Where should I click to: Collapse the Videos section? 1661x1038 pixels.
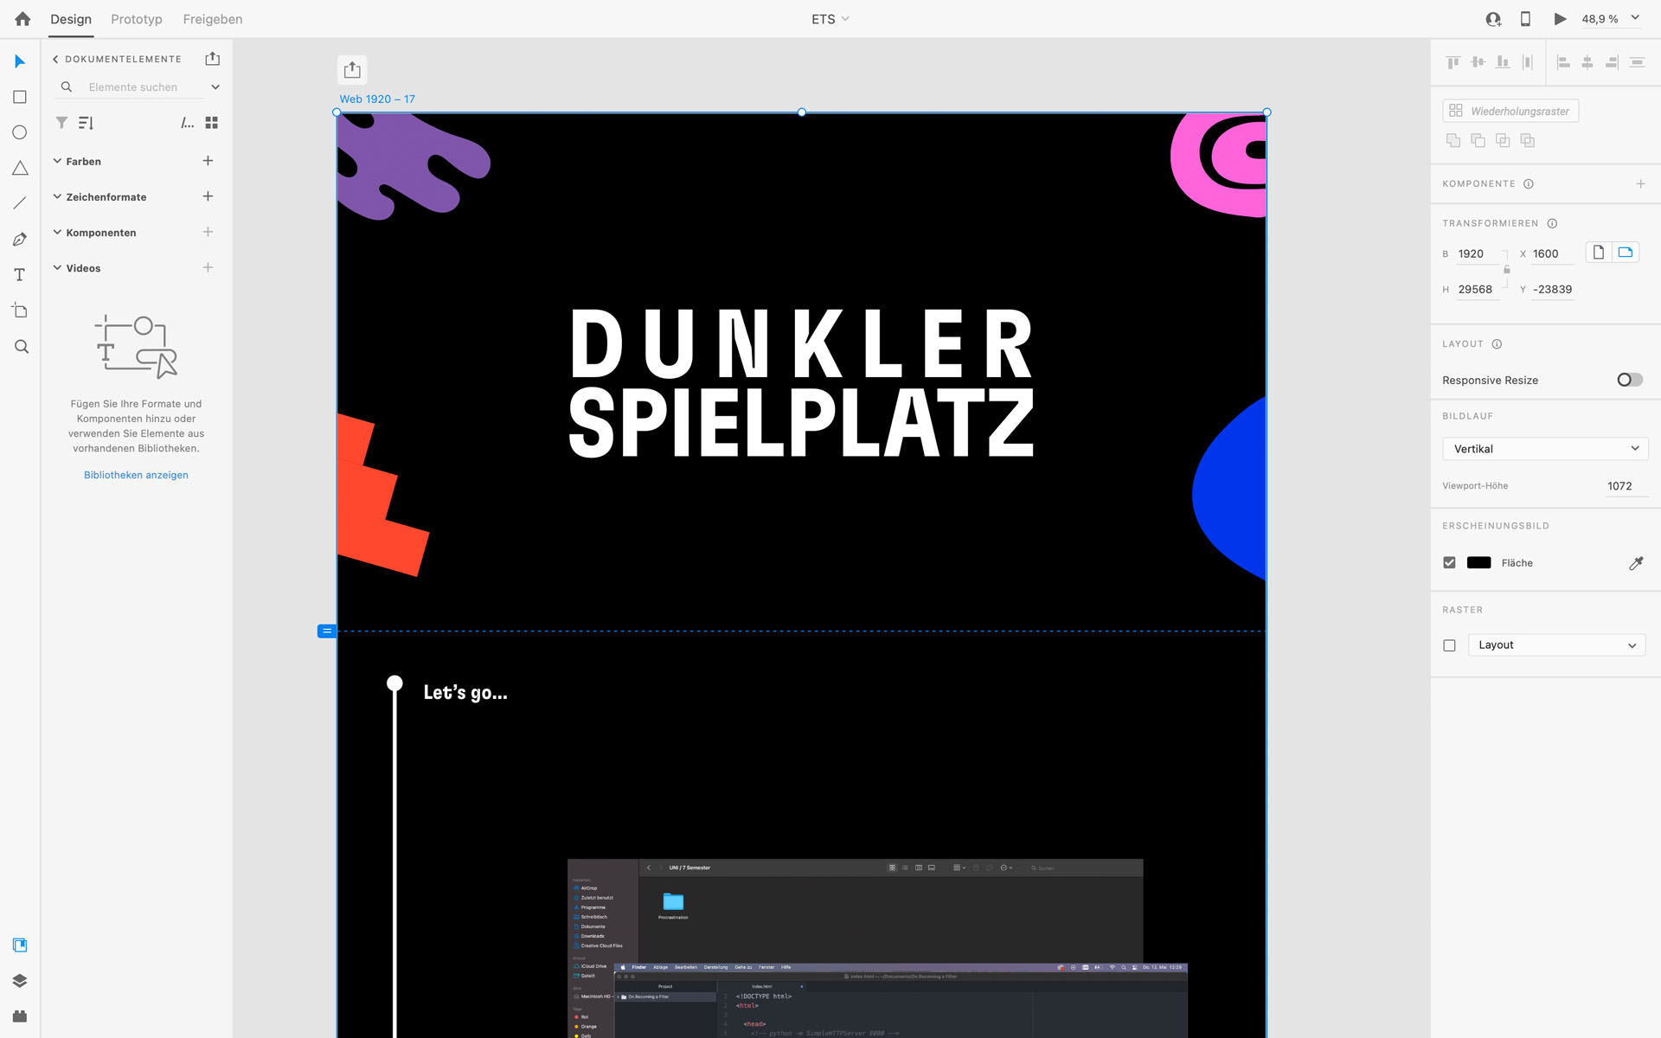coord(57,267)
